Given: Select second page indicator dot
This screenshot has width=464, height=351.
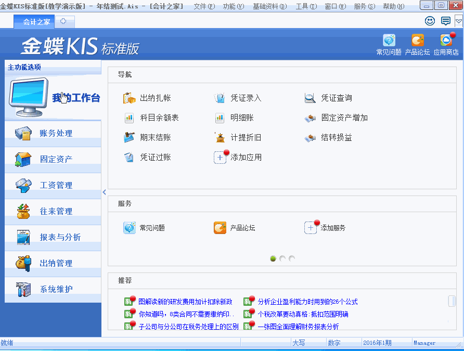Looking at the screenshot, I should coord(282,259).
